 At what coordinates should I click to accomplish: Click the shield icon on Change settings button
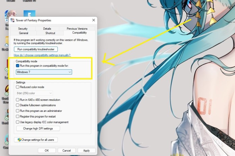19,140
